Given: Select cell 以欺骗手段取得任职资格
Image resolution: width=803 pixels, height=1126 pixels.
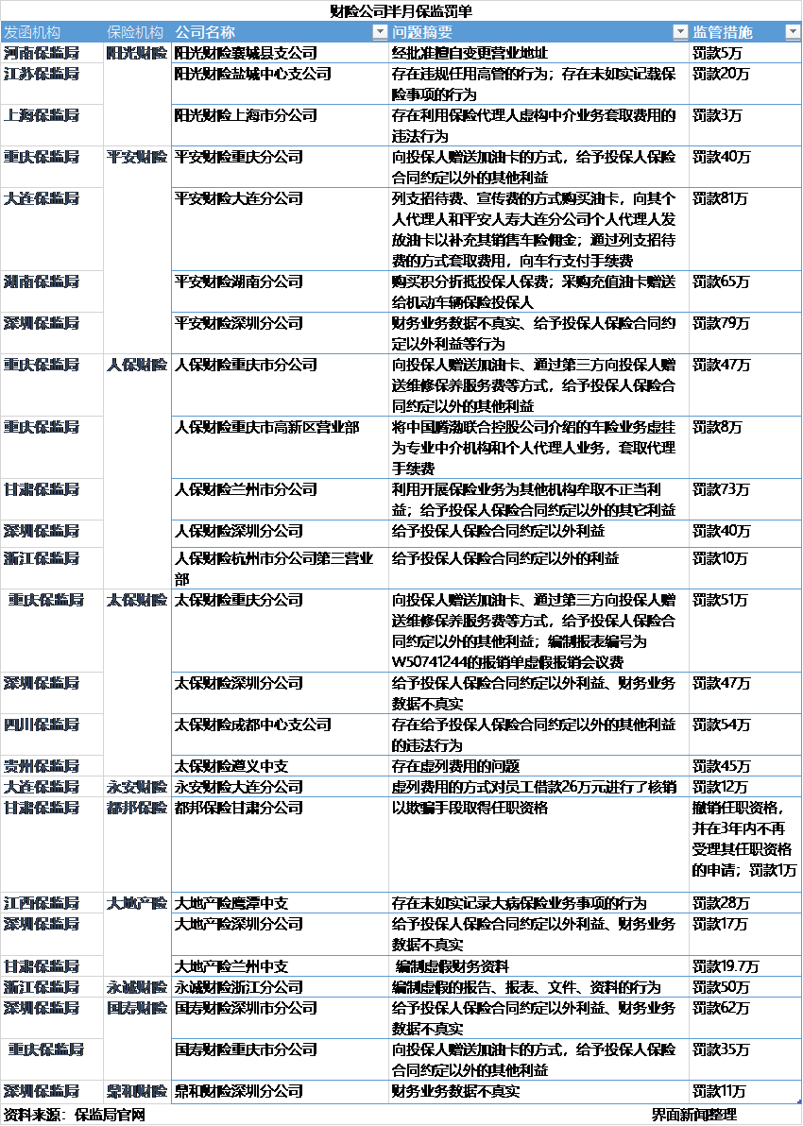Looking at the screenshot, I should point(538,844).
